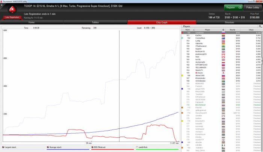Viewport: 263px width, 152px height.
Task: Click the flag in CooberMuzz row
Action: [223, 38]
